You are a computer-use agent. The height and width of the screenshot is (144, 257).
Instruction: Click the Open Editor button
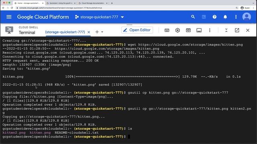tap(137, 30)
